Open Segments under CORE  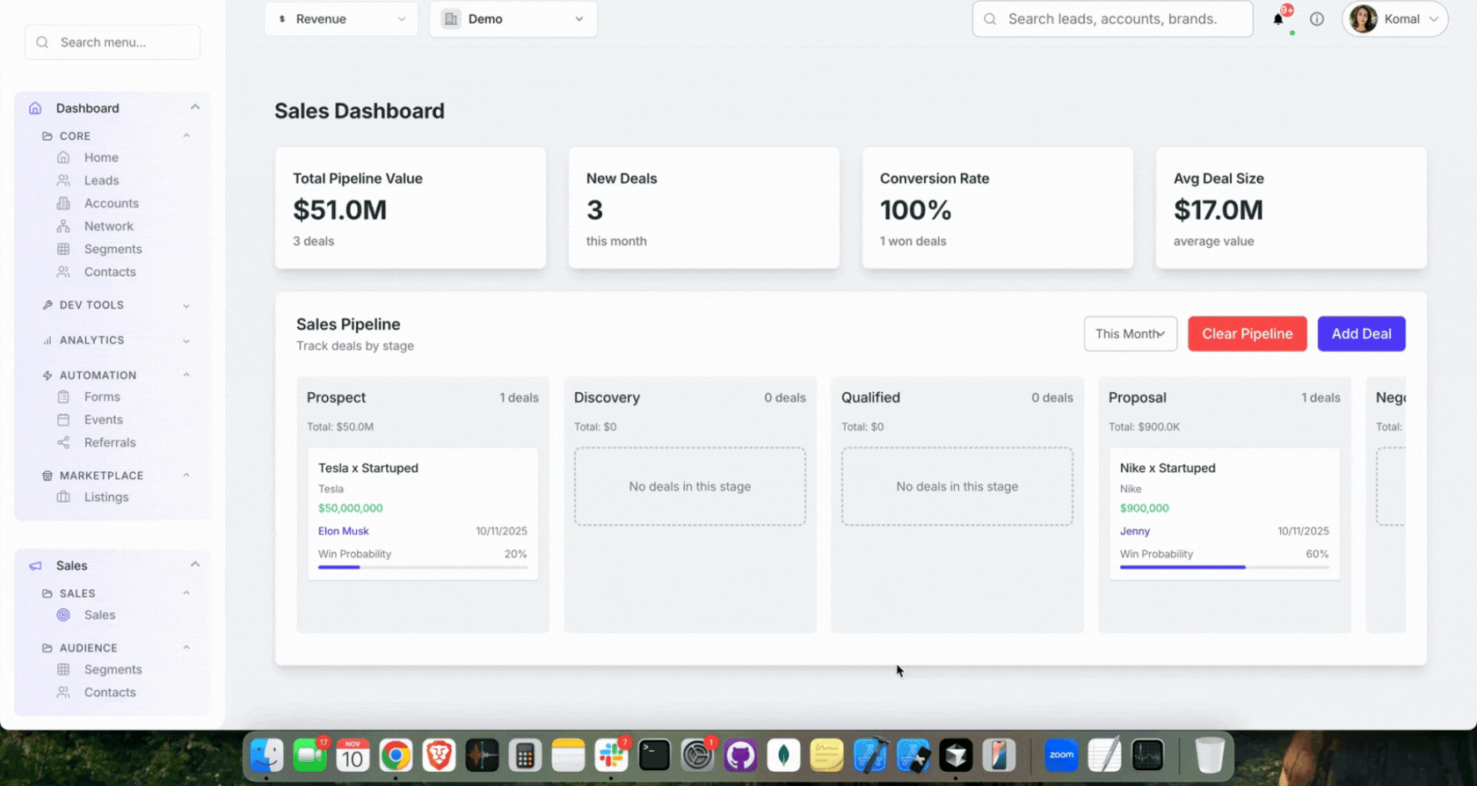pos(113,249)
